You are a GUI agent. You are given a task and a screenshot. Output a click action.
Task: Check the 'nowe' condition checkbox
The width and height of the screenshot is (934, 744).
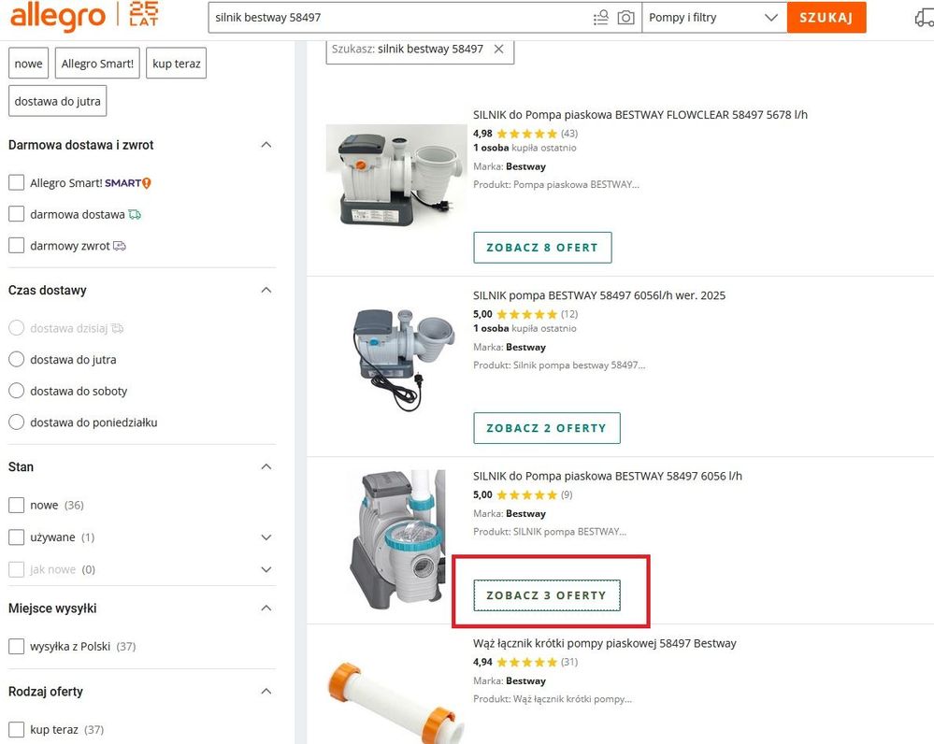(x=16, y=506)
